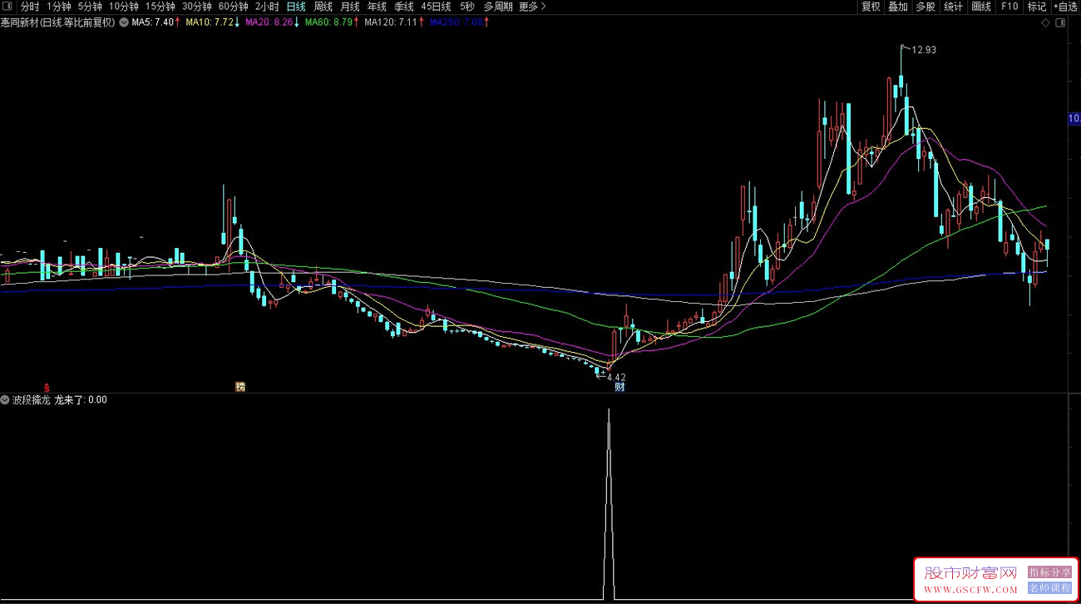The width and height of the screenshot is (1081, 604).
Task: Open the 多周期 multi-period view
Action: [x=498, y=7]
